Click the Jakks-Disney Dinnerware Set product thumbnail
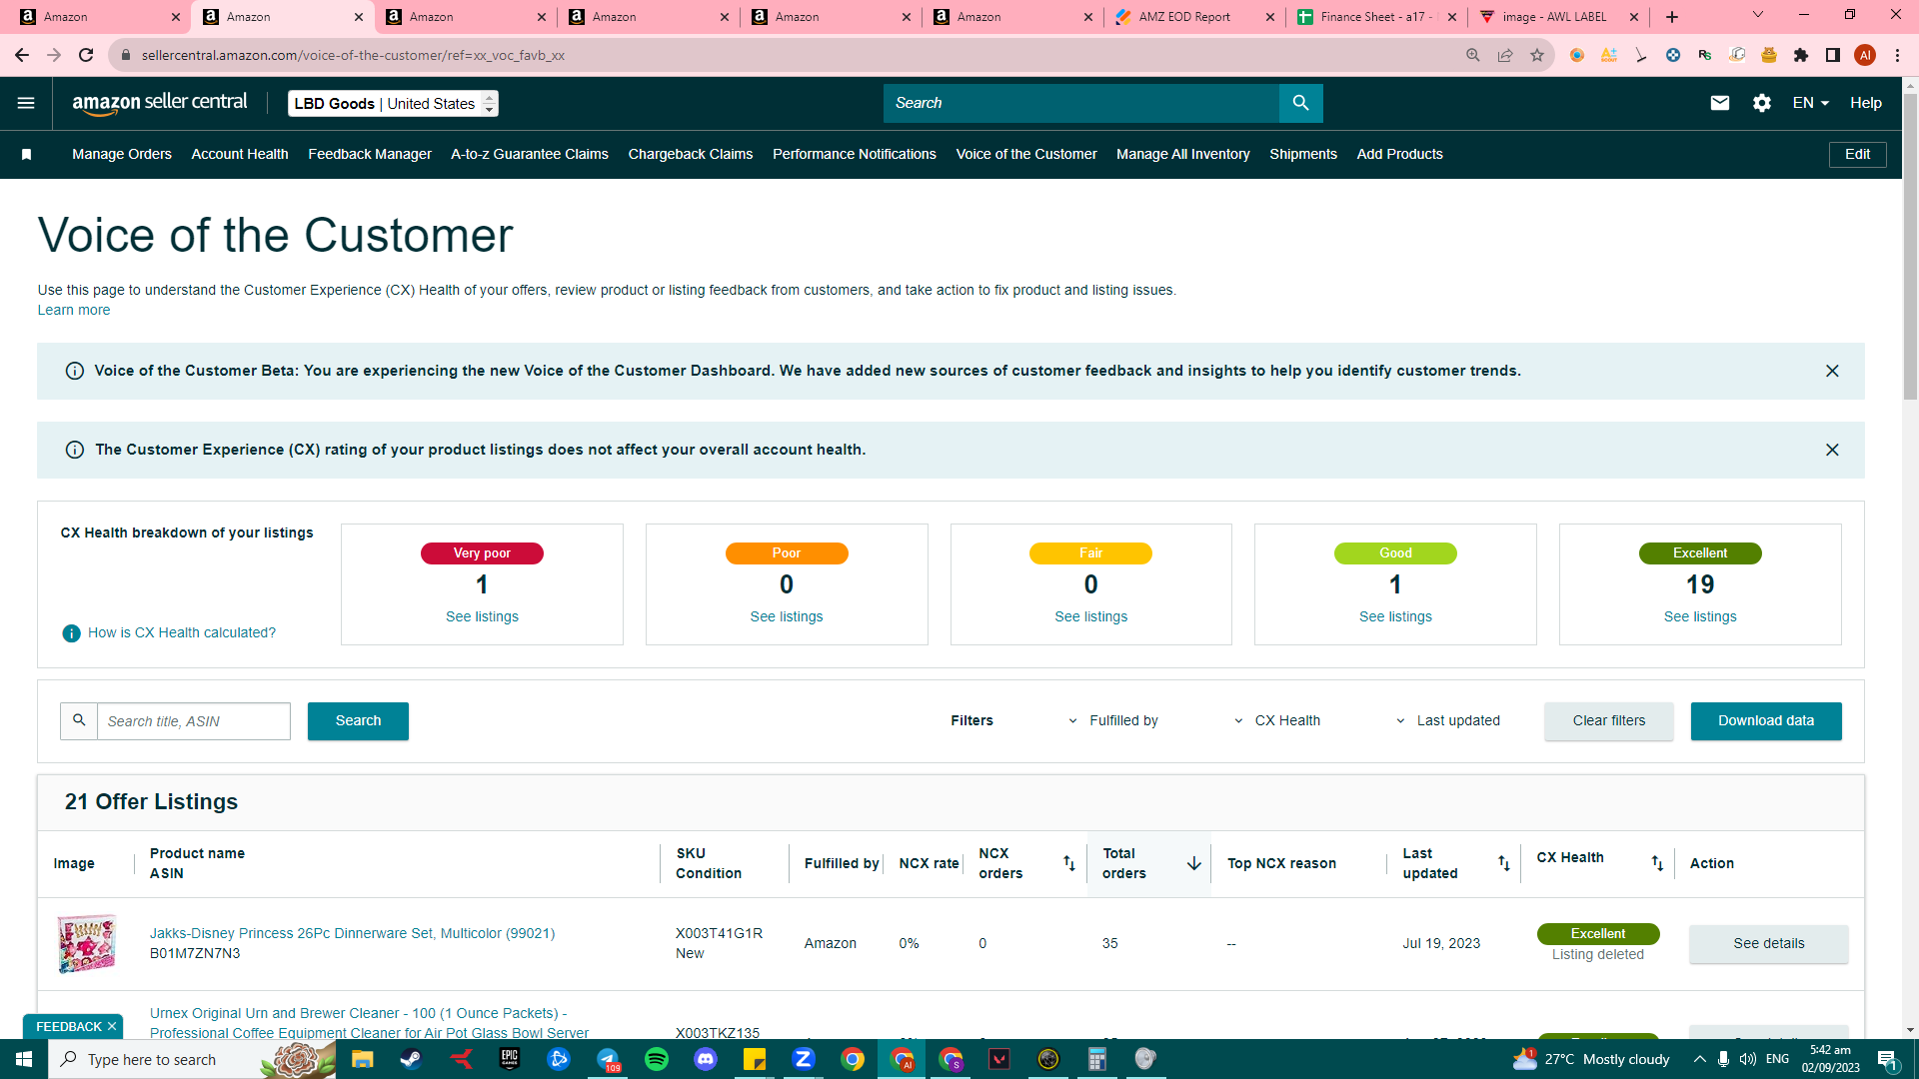The image size is (1919, 1079). 87,943
